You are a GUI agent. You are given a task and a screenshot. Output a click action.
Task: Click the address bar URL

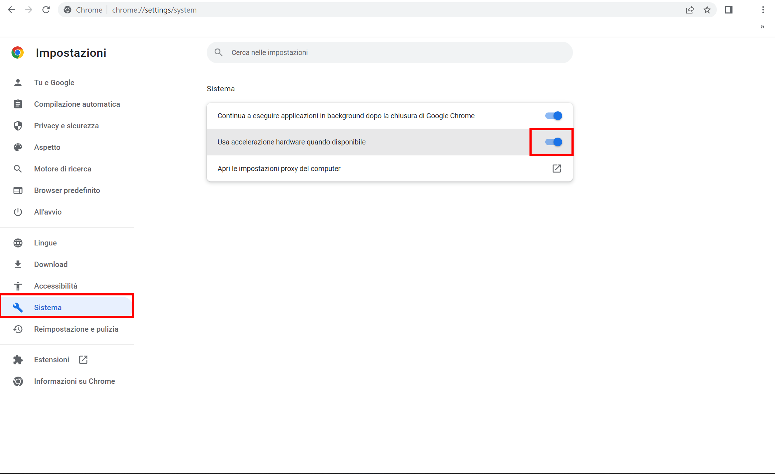154,10
